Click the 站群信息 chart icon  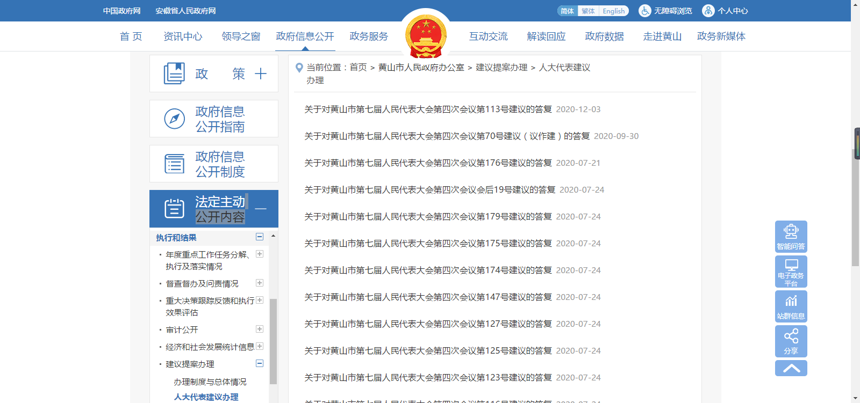tap(791, 302)
